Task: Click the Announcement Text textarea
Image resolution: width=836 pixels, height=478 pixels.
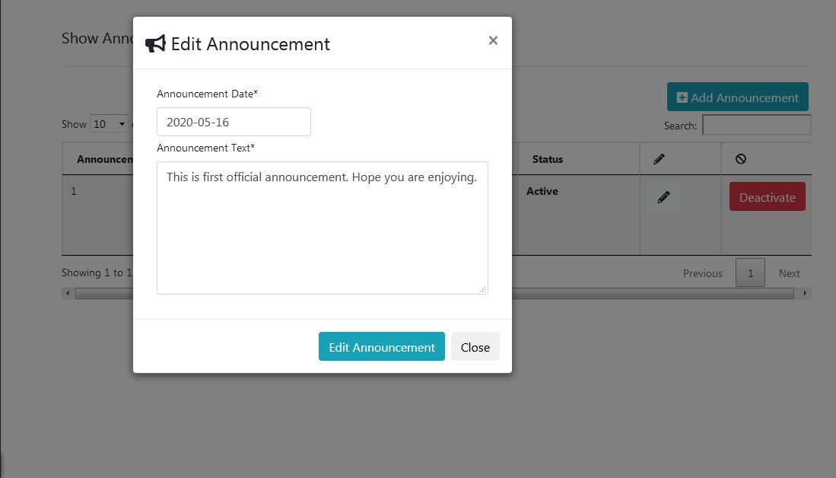Action: pyautogui.click(x=322, y=227)
